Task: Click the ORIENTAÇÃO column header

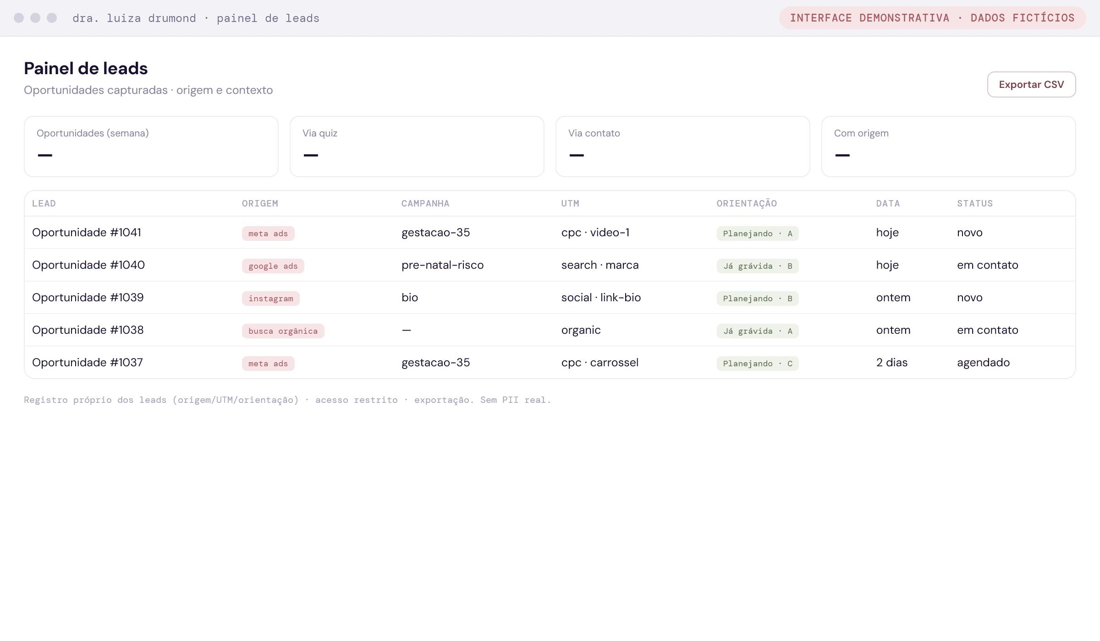Action: coord(747,203)
